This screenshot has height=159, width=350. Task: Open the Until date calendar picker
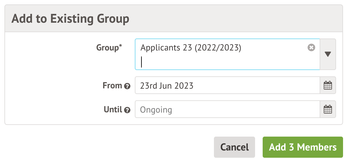[x=328, y=109]
